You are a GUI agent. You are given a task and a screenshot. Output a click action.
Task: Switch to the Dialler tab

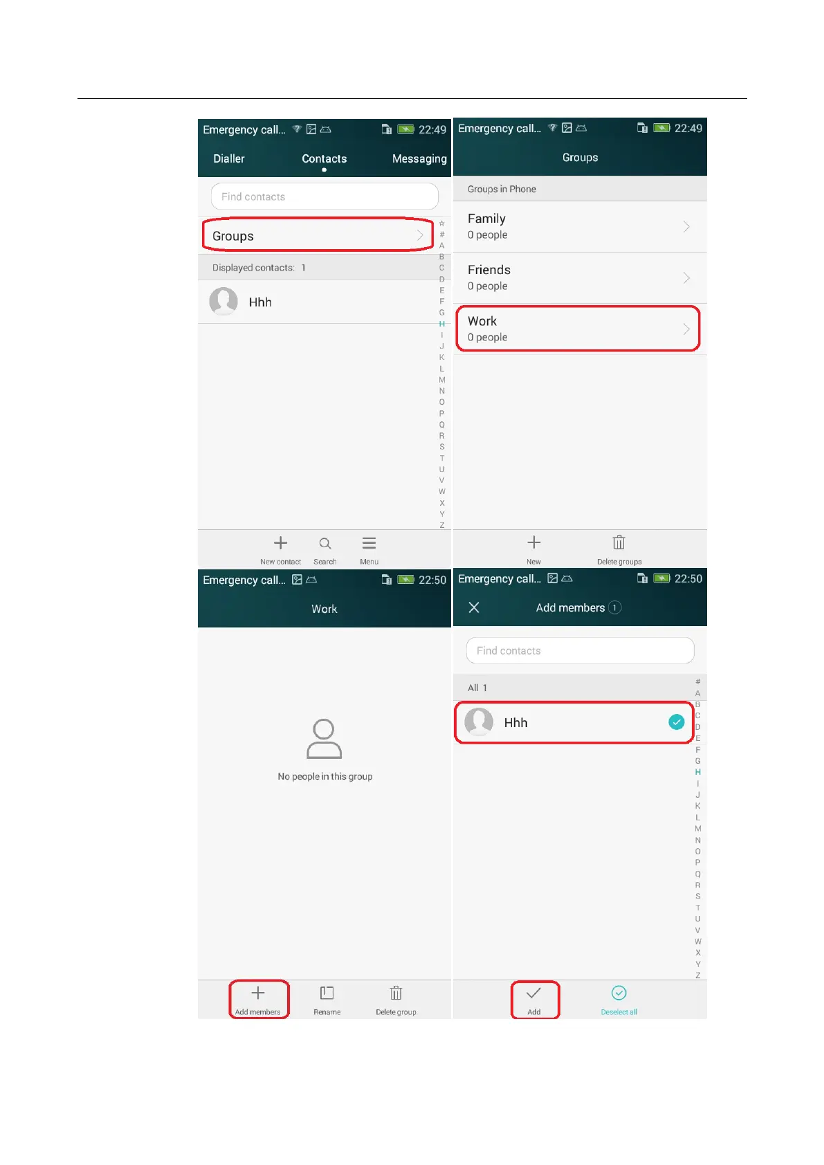click(229, 158)
